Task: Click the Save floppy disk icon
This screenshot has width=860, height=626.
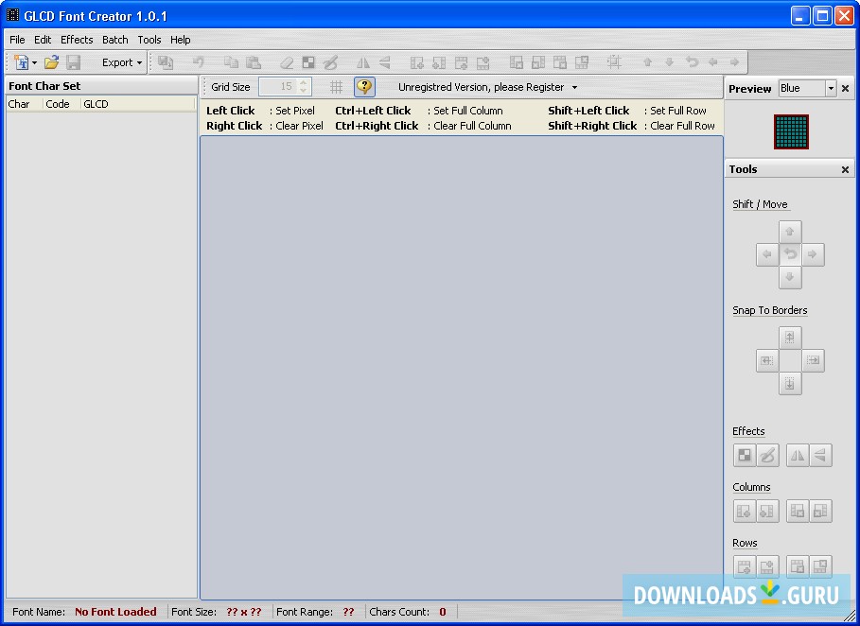Action: click(x=74, y=62)
